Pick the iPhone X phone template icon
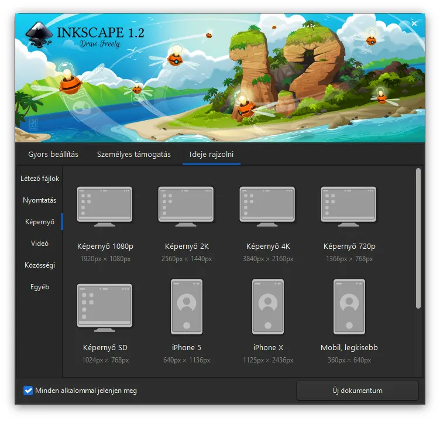 [x=267, y=307]
